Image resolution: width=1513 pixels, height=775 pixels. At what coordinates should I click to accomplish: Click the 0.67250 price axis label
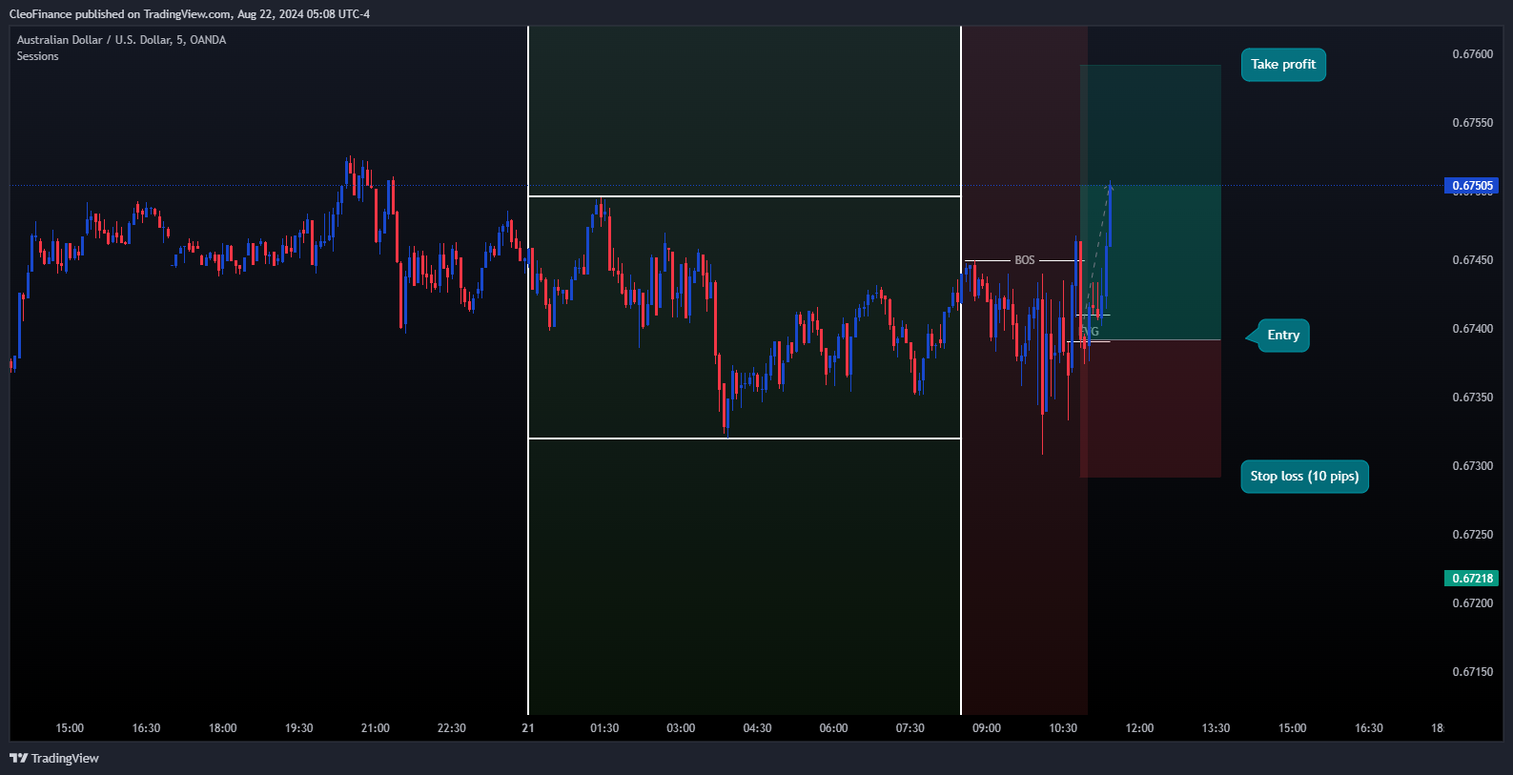pos(1472,535)
